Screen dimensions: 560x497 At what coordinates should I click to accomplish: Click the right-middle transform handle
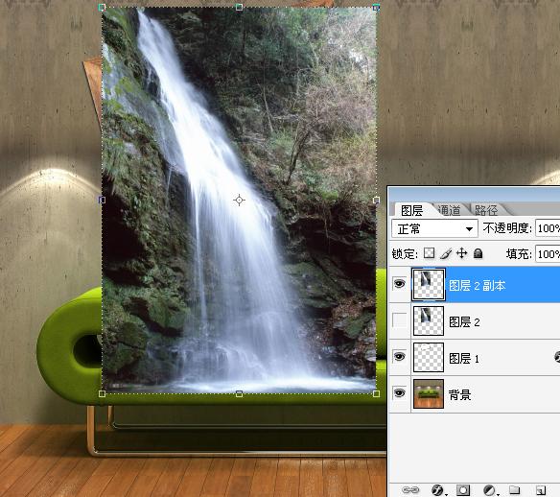(376, 201)
